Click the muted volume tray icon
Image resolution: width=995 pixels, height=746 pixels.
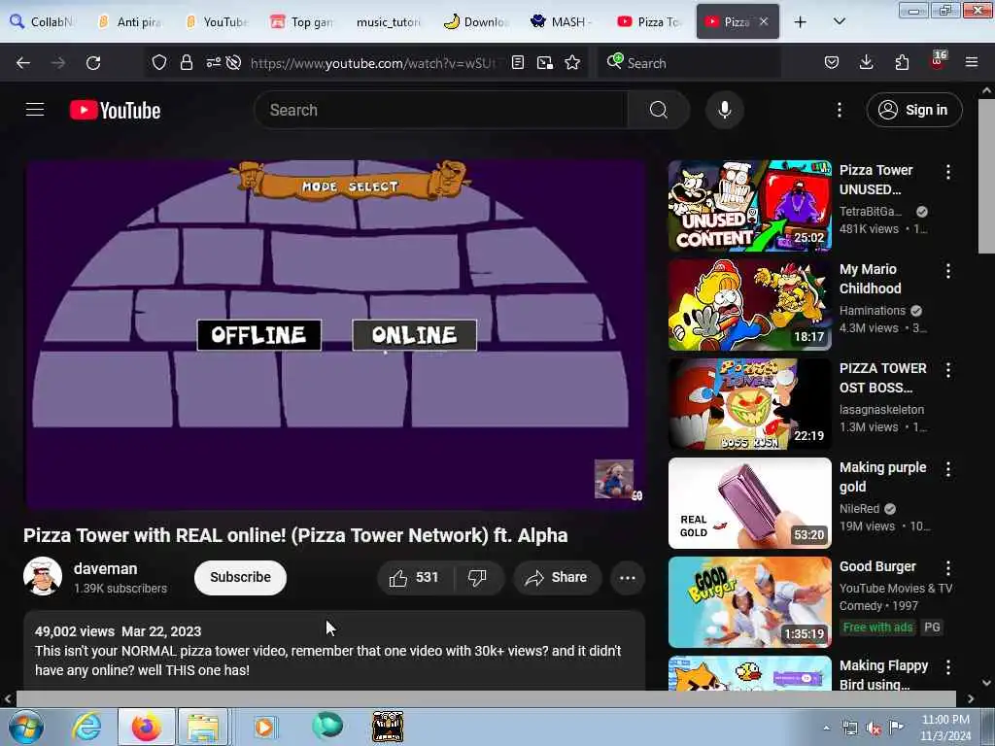click(x=874, y=729)
